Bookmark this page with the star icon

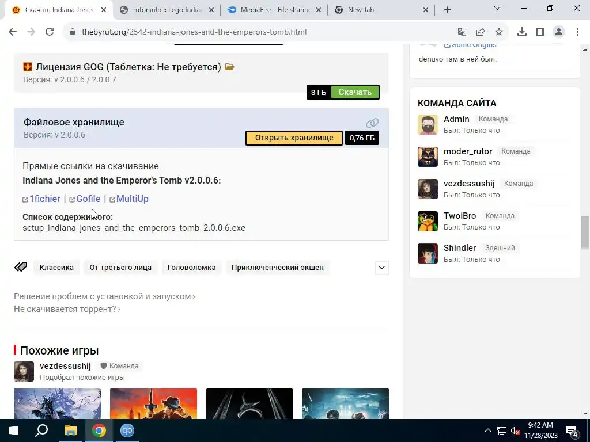[499, 32]
